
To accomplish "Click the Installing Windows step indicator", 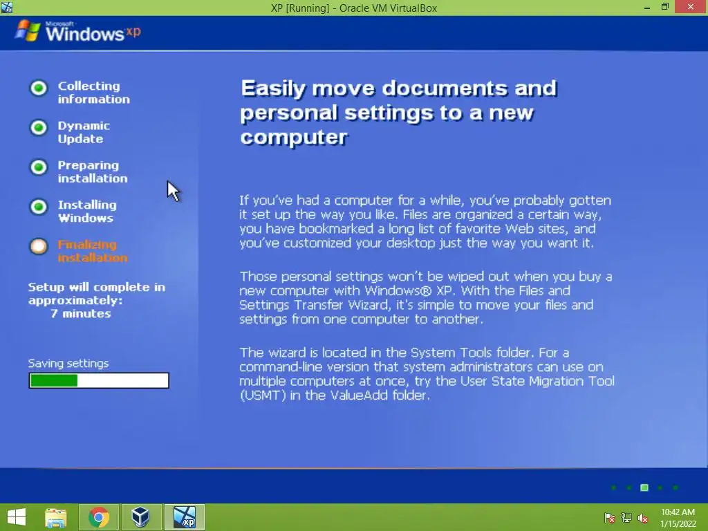I will [x=39, y=207].
